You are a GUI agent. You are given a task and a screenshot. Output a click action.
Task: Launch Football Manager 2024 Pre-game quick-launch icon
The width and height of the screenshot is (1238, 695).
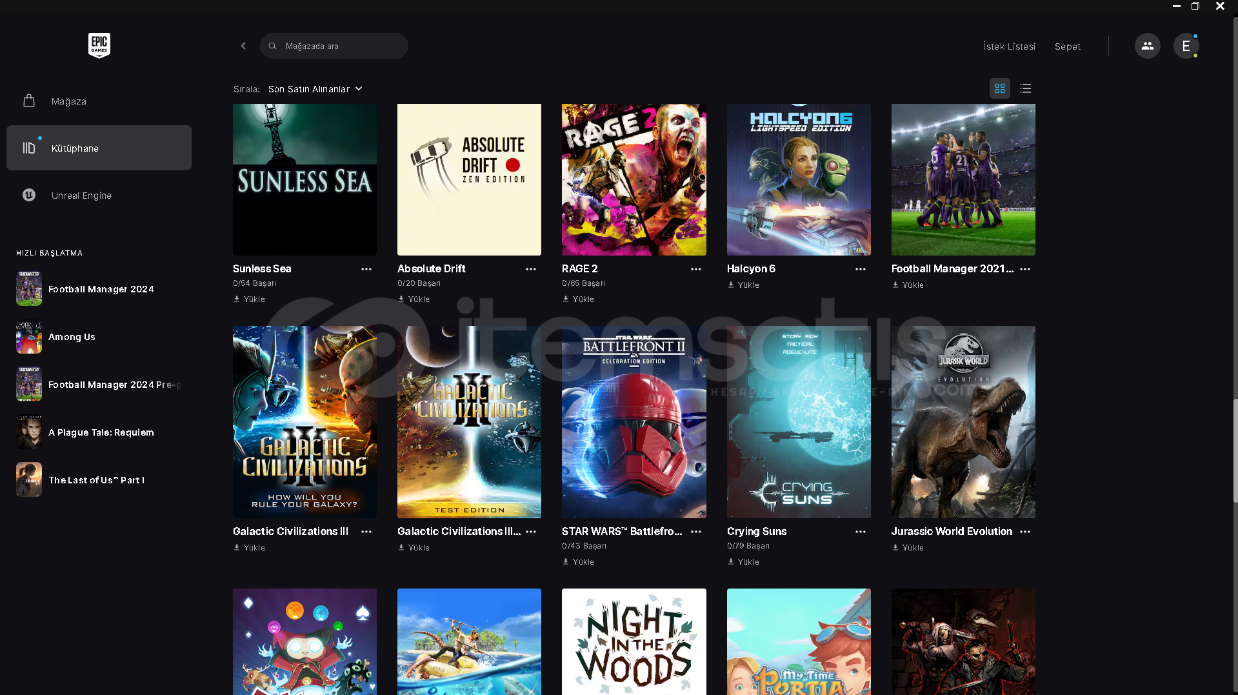29,385
